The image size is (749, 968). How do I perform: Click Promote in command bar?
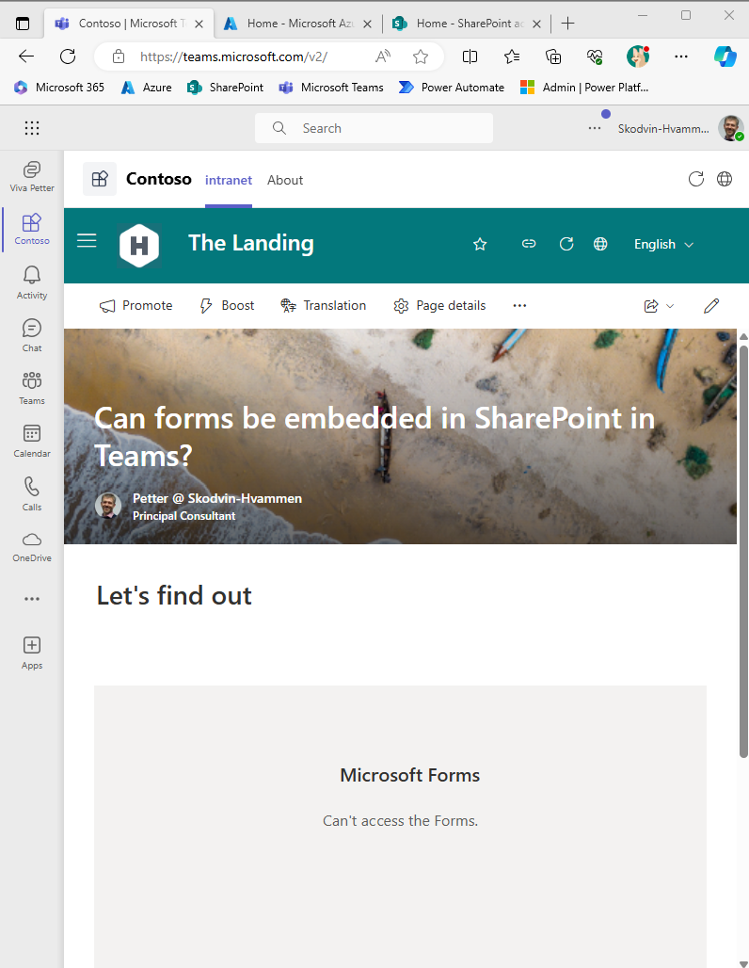tap(135, 306)
